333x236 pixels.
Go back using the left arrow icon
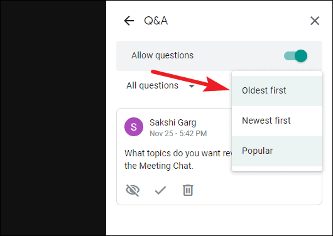129,21
